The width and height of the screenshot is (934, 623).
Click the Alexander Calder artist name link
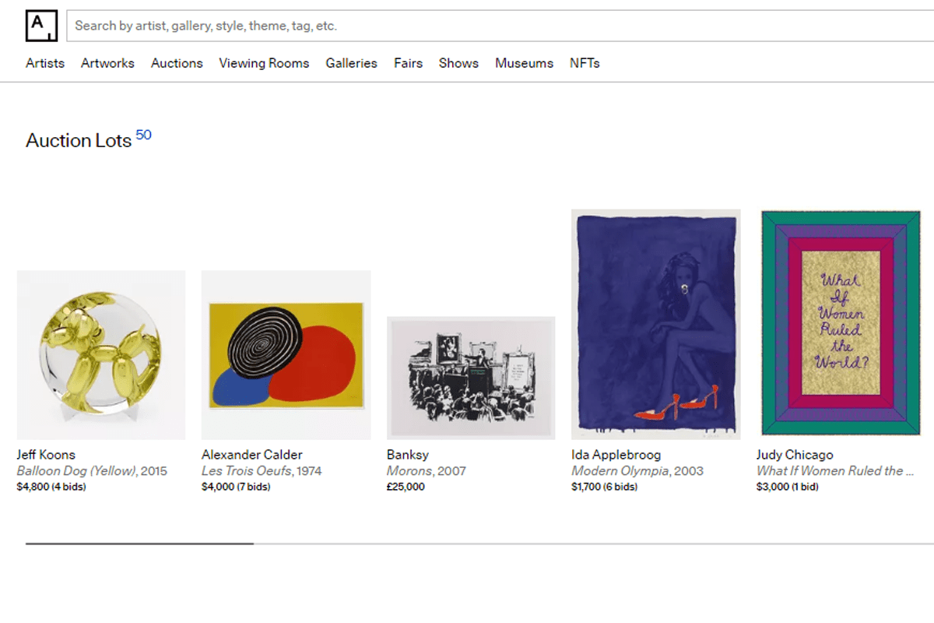(252, 455)
